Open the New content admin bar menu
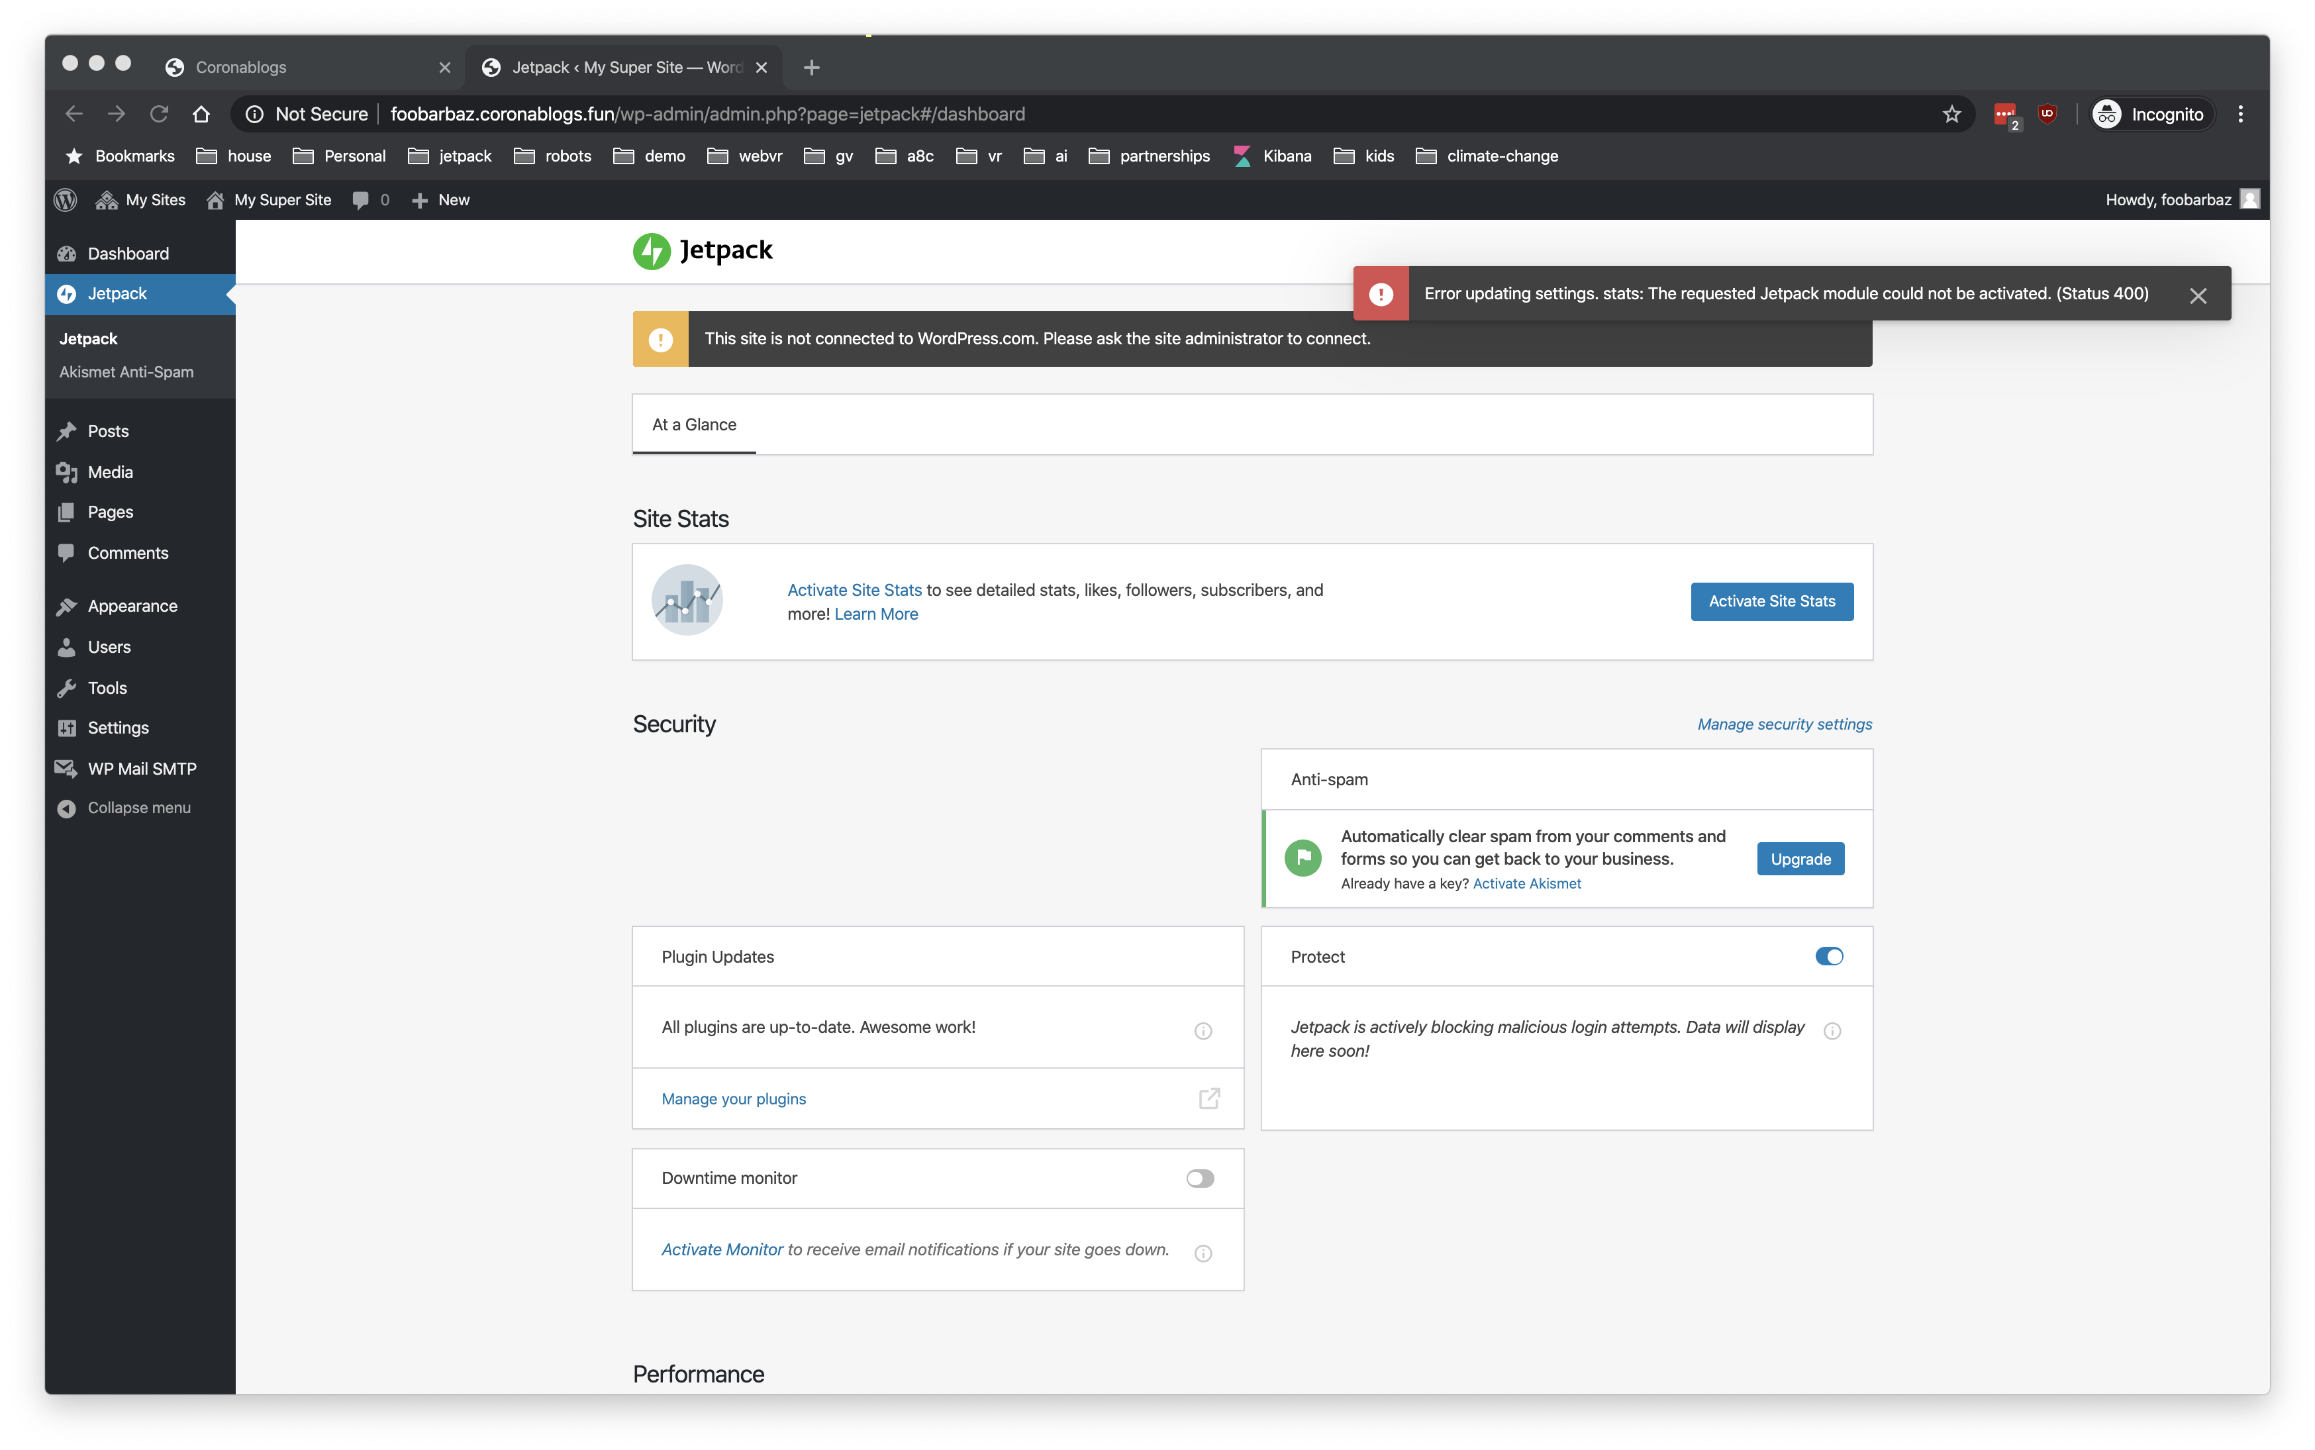This screenshot has width=2315, height=1450. (440, 199)
